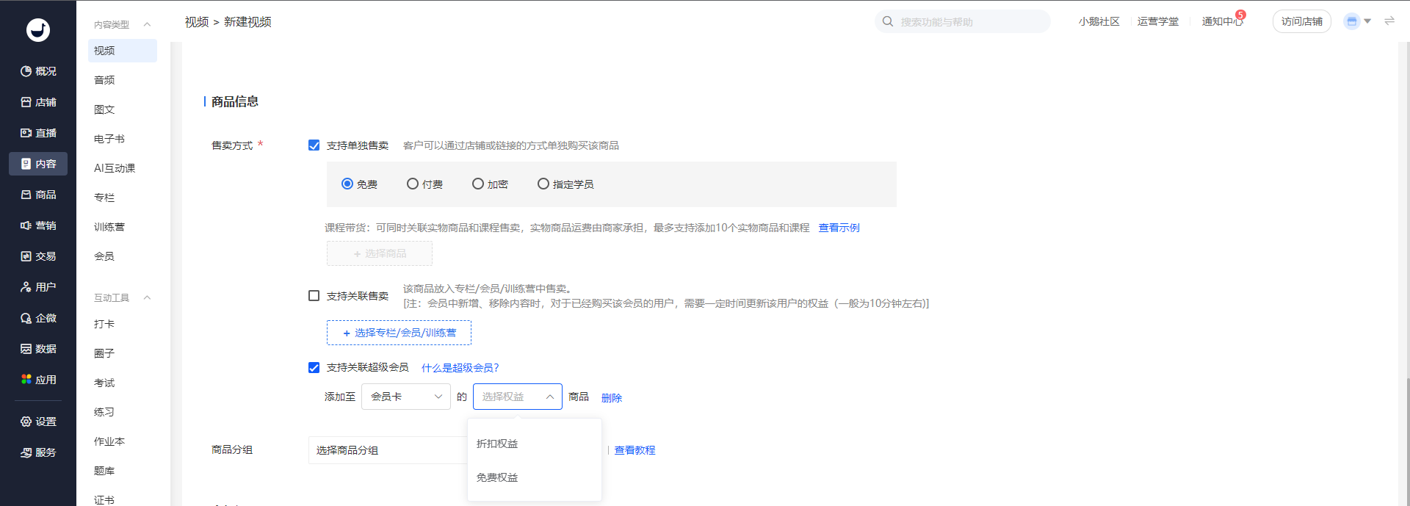Enable the 支持关联售卖 checkbox

click(x=314, y=296)
